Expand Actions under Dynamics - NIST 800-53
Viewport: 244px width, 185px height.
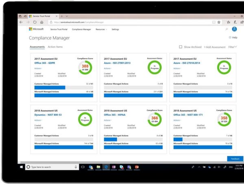coord(38,120)
